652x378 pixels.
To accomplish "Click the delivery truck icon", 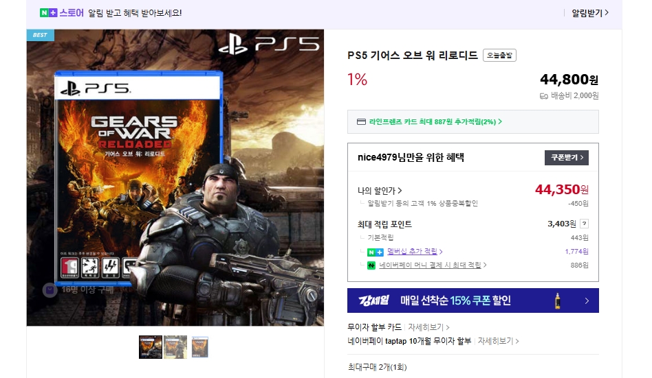I will click(x=543, y=96).
